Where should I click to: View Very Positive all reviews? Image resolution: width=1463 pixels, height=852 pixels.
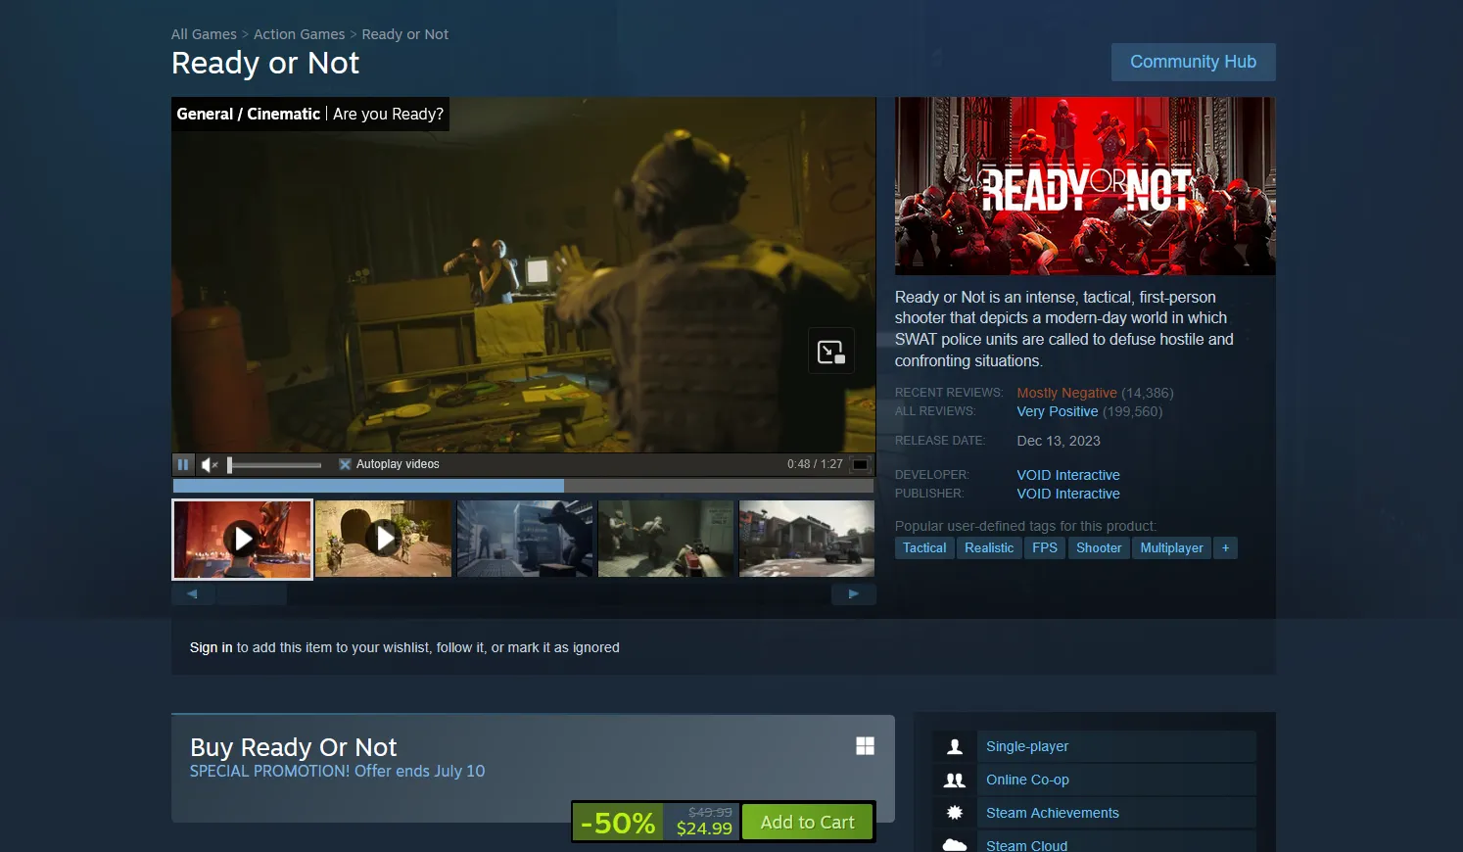(x=1058, y=411)
